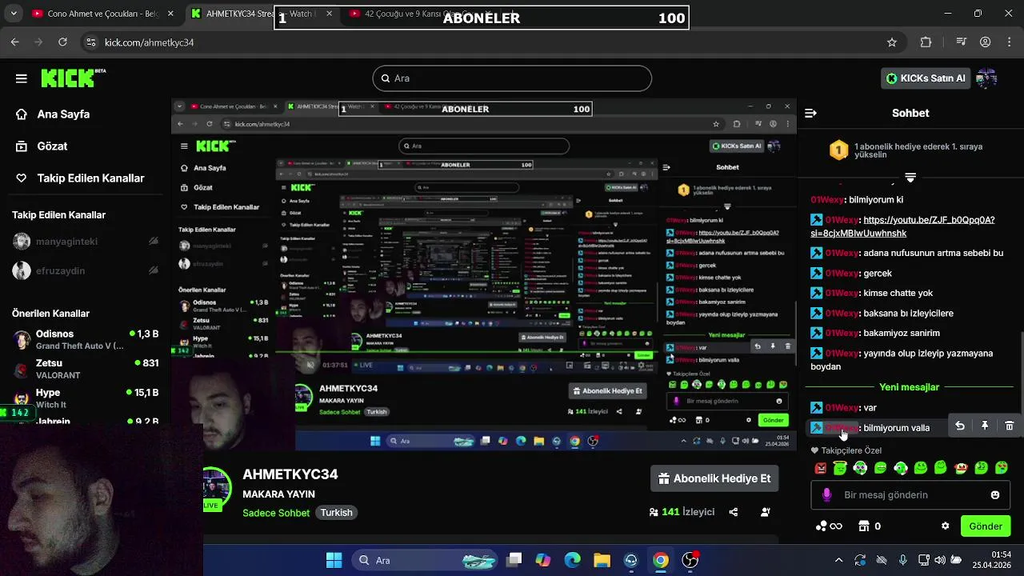Open the Windows Start menu
The image size is (1024, 576).
pos(334,560)
